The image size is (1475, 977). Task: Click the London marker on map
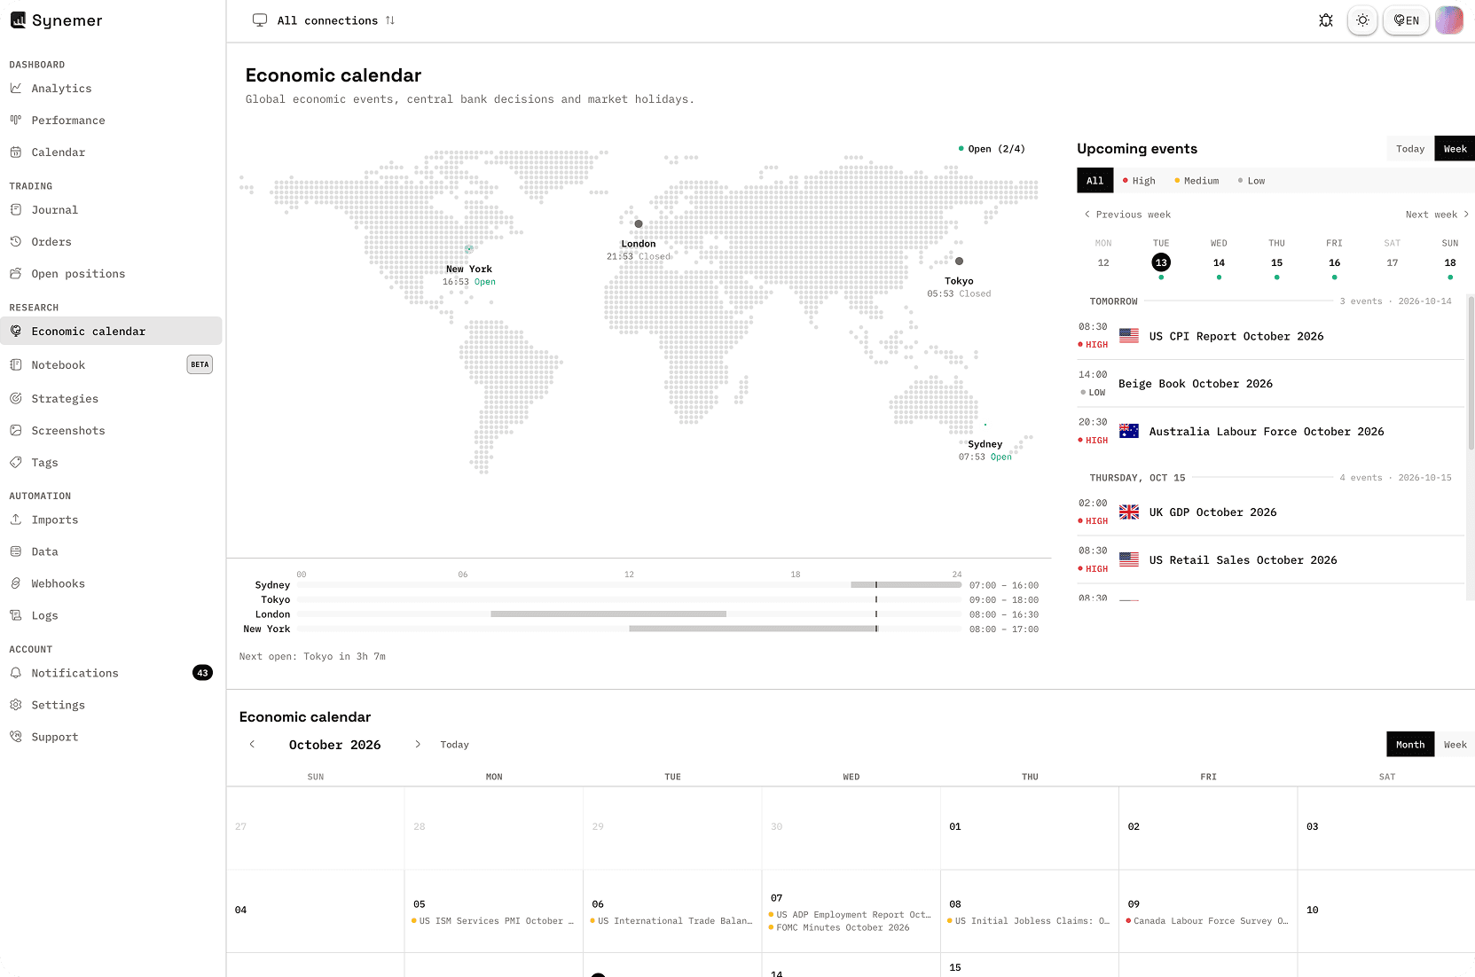pos(639,223)
